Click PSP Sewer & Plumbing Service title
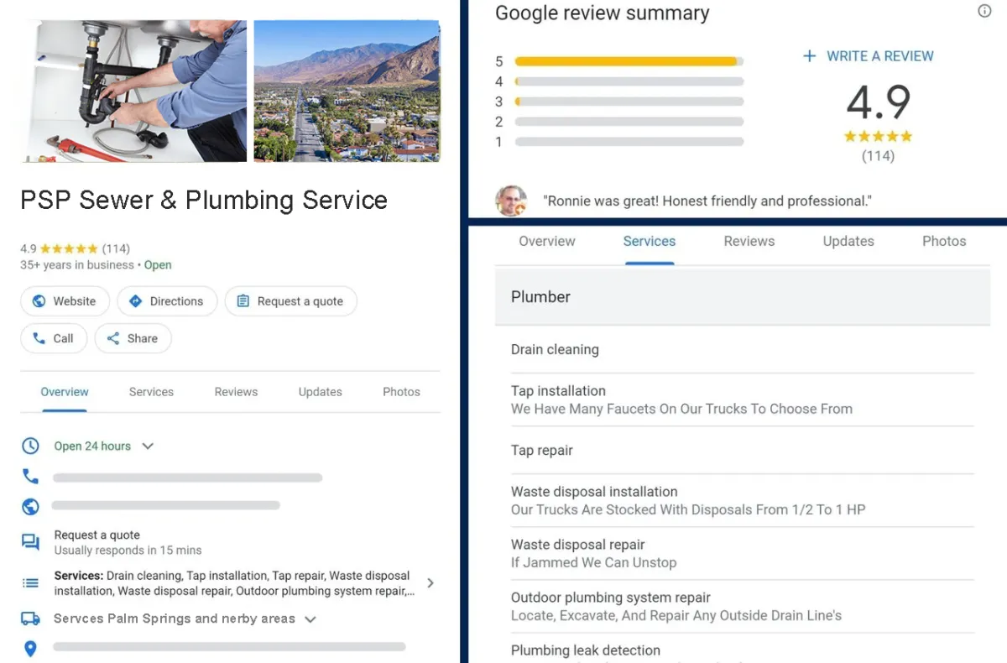This screenshot has width=1007, height=663. coord(204,201)
